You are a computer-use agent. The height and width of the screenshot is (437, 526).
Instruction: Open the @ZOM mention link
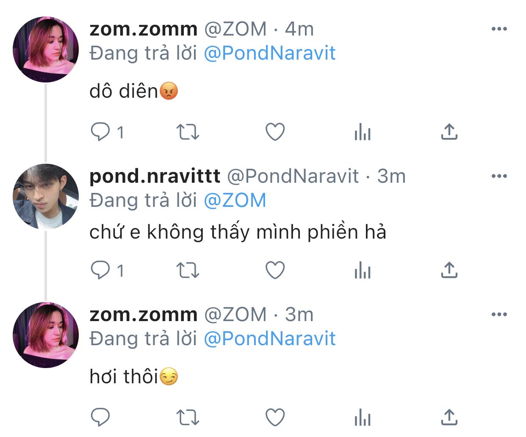pos(235,201)
